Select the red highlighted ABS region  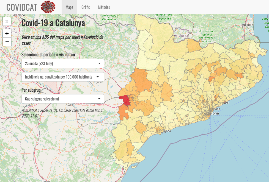click(x=125, y=100)
